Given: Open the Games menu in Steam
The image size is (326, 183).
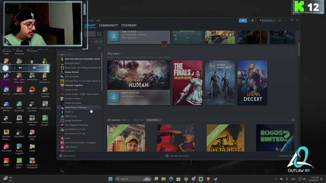Looking at the screenshot, I should click(91, 20).
